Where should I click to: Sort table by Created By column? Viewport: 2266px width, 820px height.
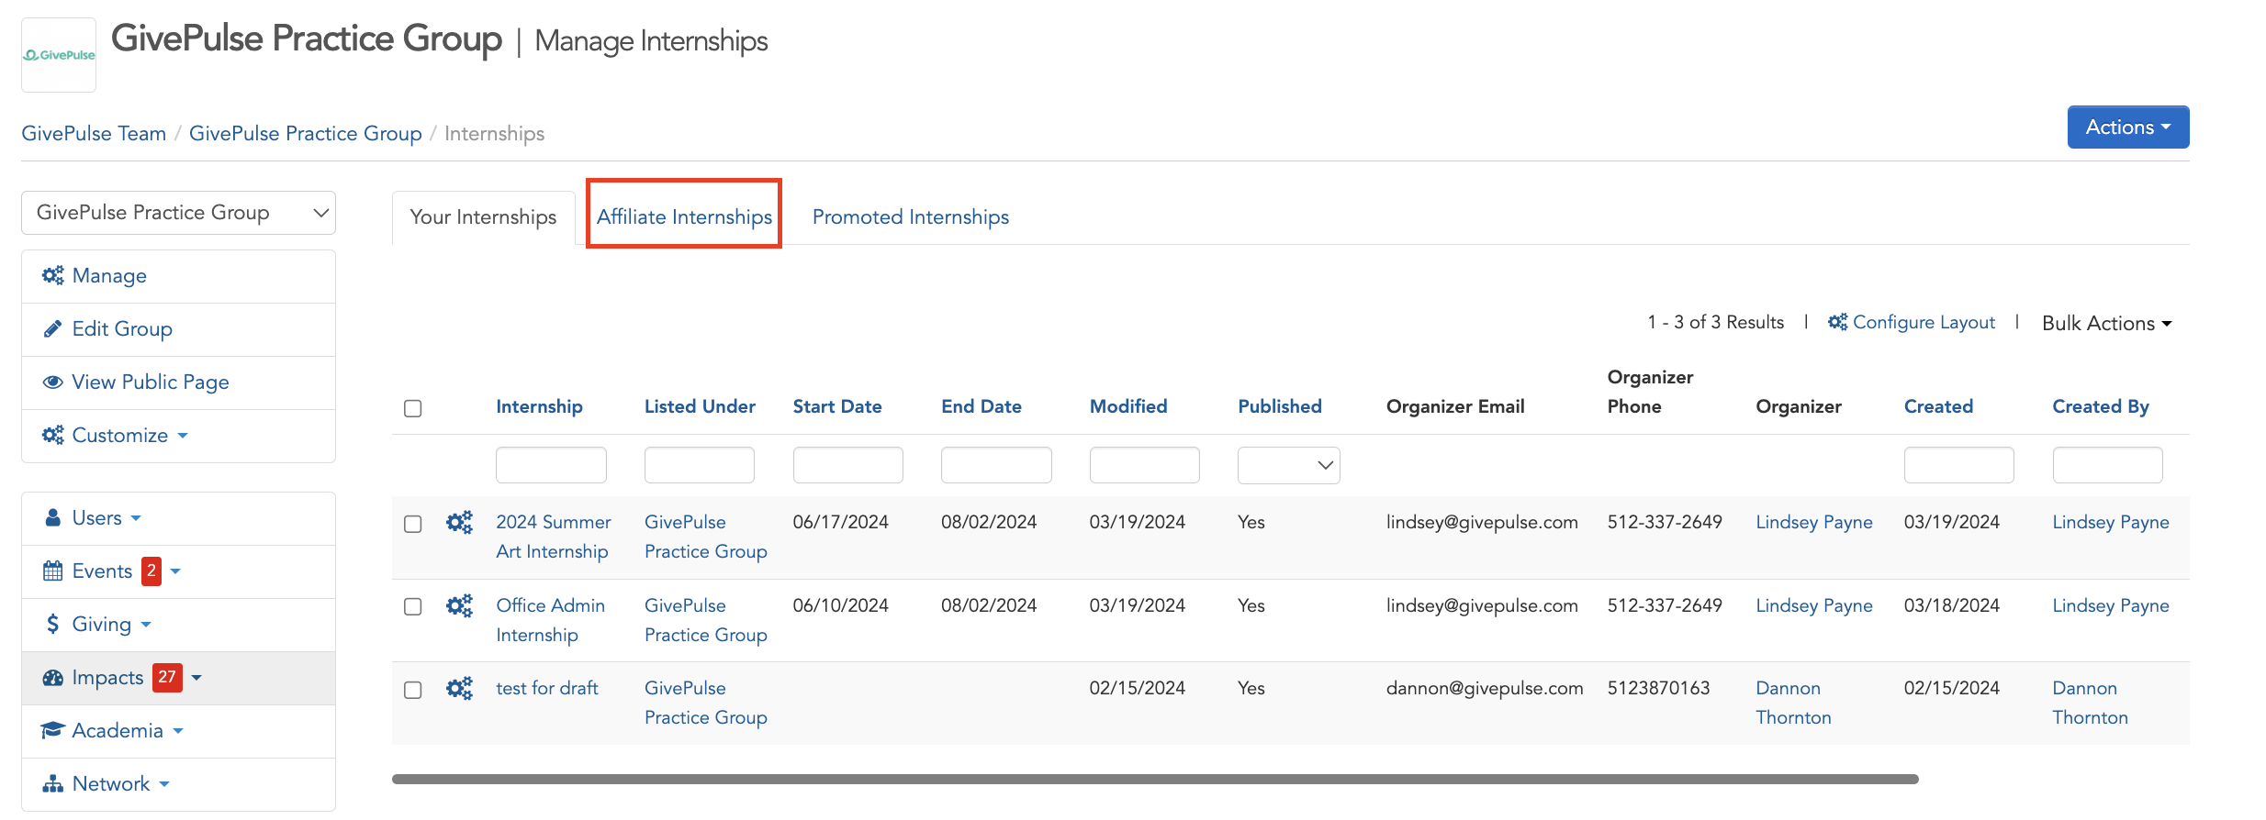coord(2101,406)
